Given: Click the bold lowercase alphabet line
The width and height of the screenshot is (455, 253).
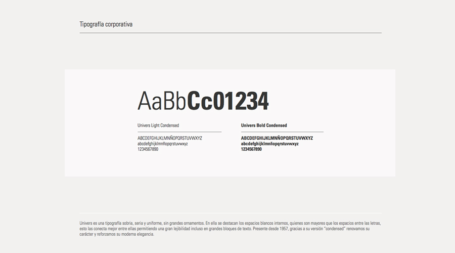Looking at the screenshot, I should 269,144.
